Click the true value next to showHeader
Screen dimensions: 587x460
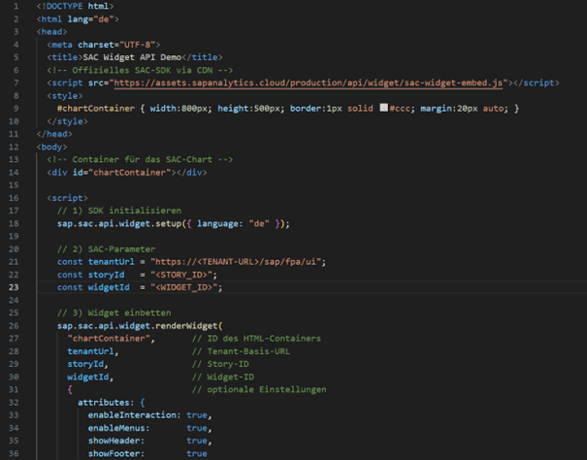pyautogui.click(x=197, y=441)
